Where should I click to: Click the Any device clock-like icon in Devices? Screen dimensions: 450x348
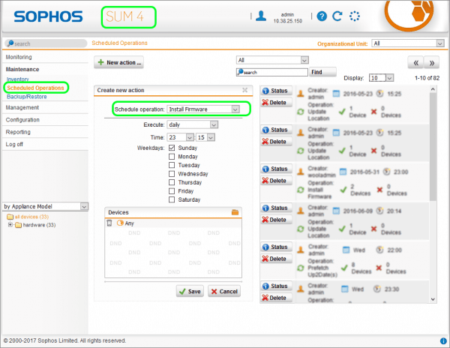pos(120,223)
